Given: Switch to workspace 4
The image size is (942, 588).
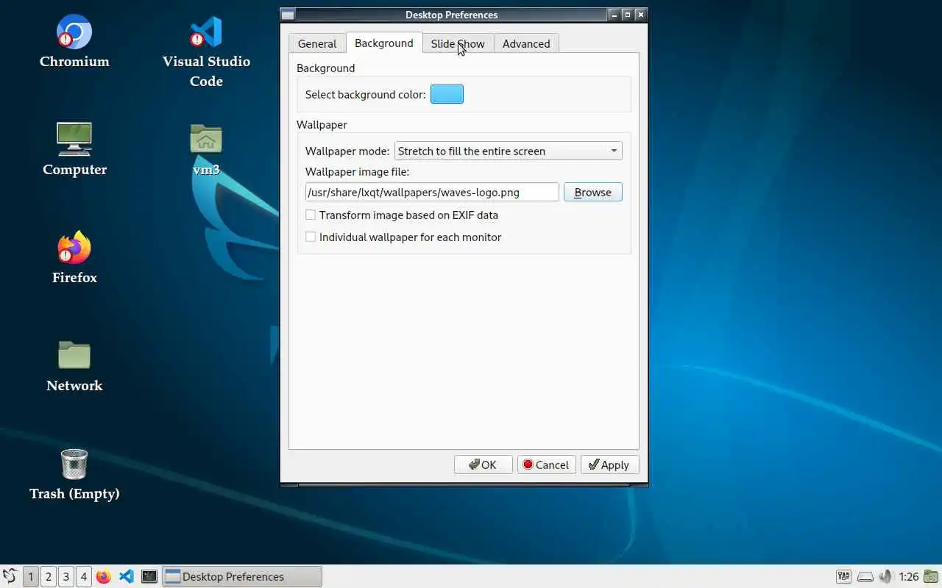Looking at the screenshot, I should tap(84, 576).
